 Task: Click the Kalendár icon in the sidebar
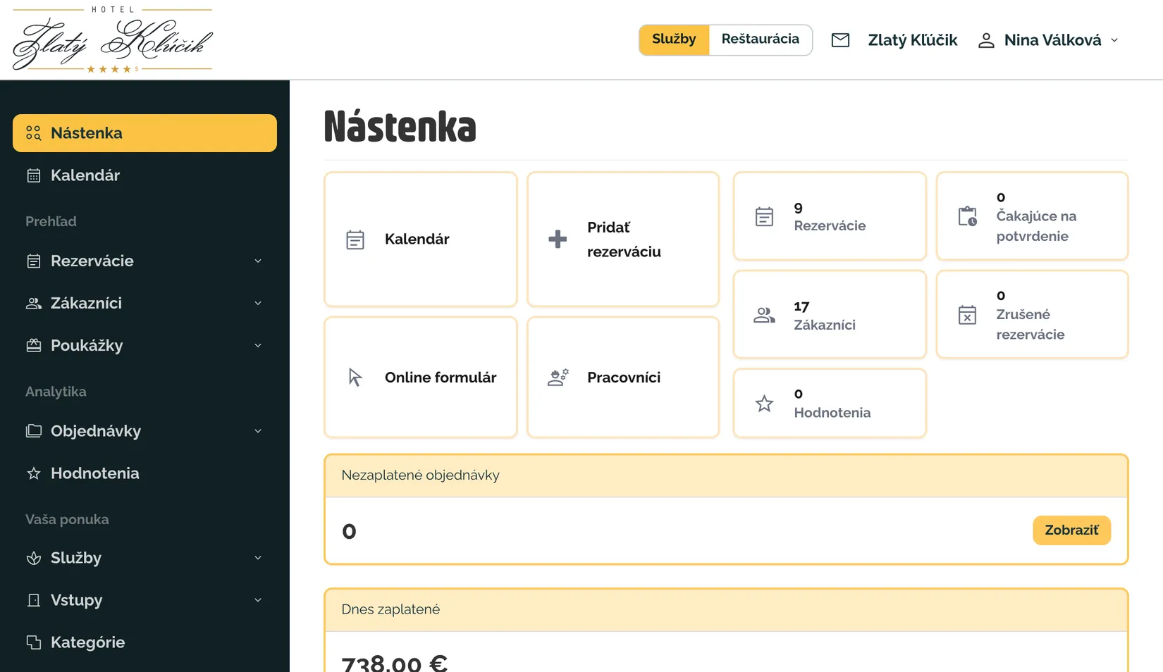[34, 175]
